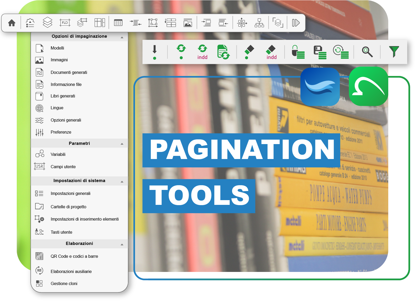Screen dimensions: 415x301
Task: Select the FLD field frame icon
Action: 65,23
